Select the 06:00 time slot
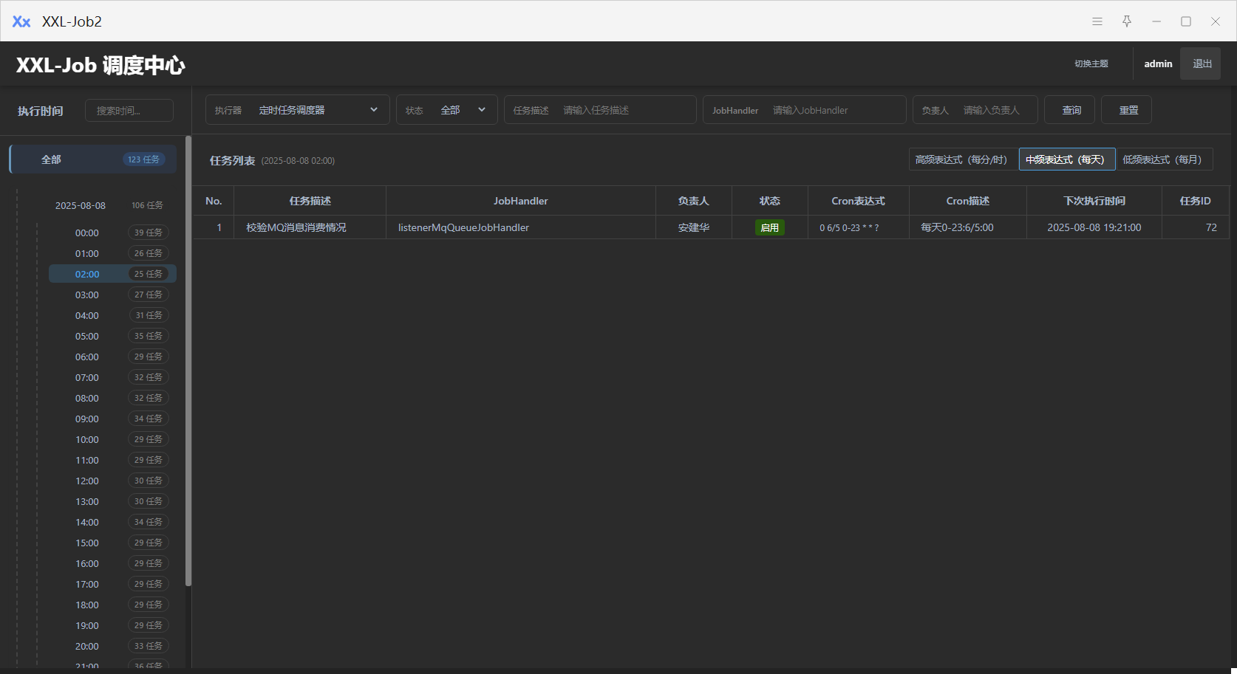 pyautogui.click(x=112, y=357)
